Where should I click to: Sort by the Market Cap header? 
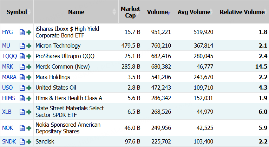[130, 12]
